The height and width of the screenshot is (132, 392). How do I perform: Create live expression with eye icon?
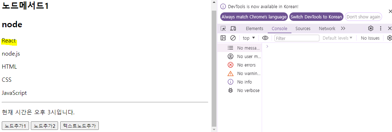click(265, 38)
